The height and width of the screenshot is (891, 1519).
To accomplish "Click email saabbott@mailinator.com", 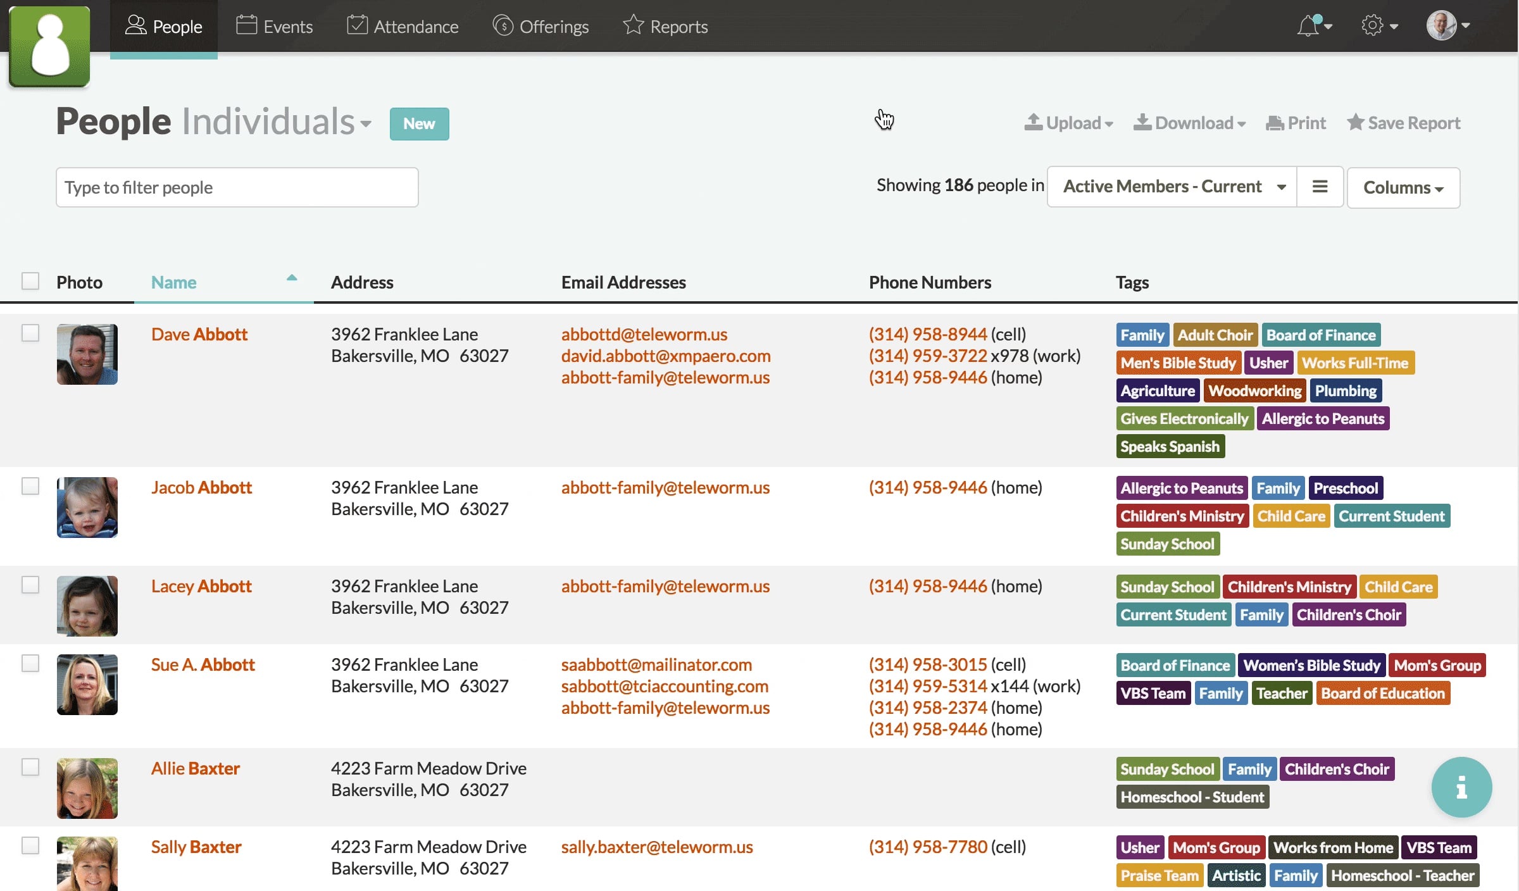I will (656, 664).
